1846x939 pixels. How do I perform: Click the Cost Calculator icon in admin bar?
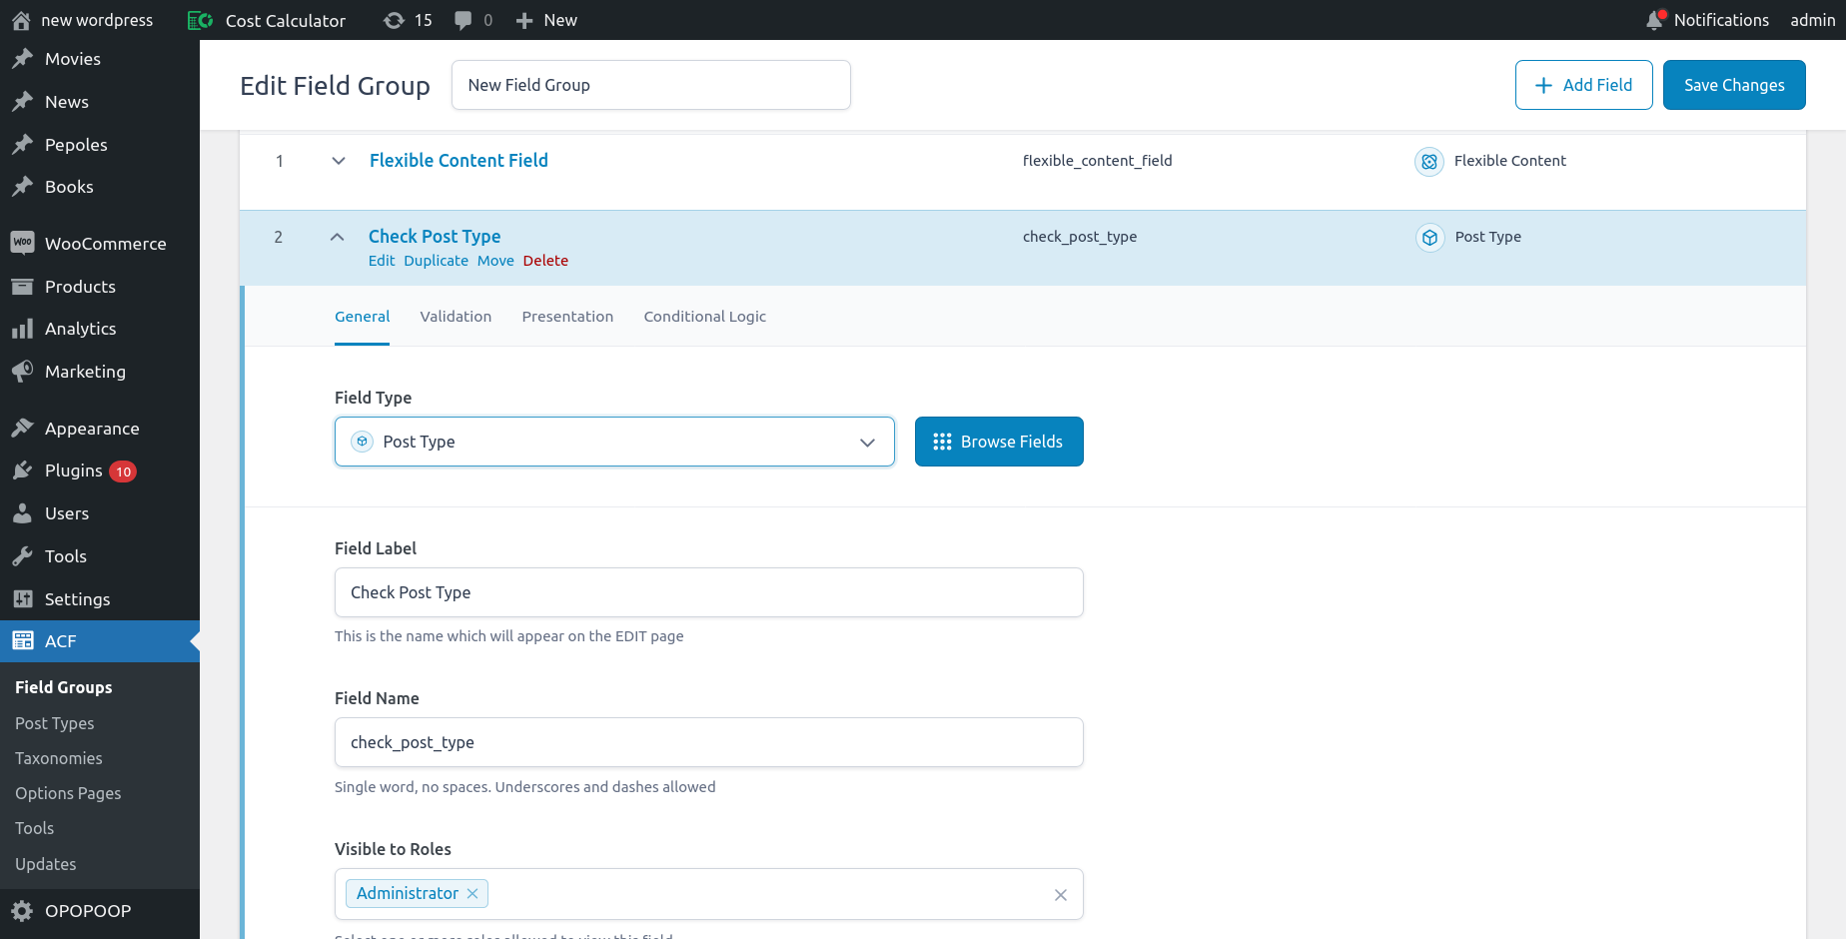tap(200, 20)
